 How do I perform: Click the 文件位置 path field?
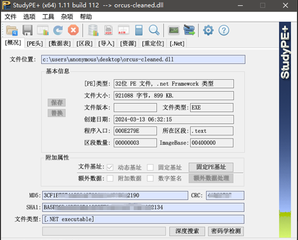143,60
